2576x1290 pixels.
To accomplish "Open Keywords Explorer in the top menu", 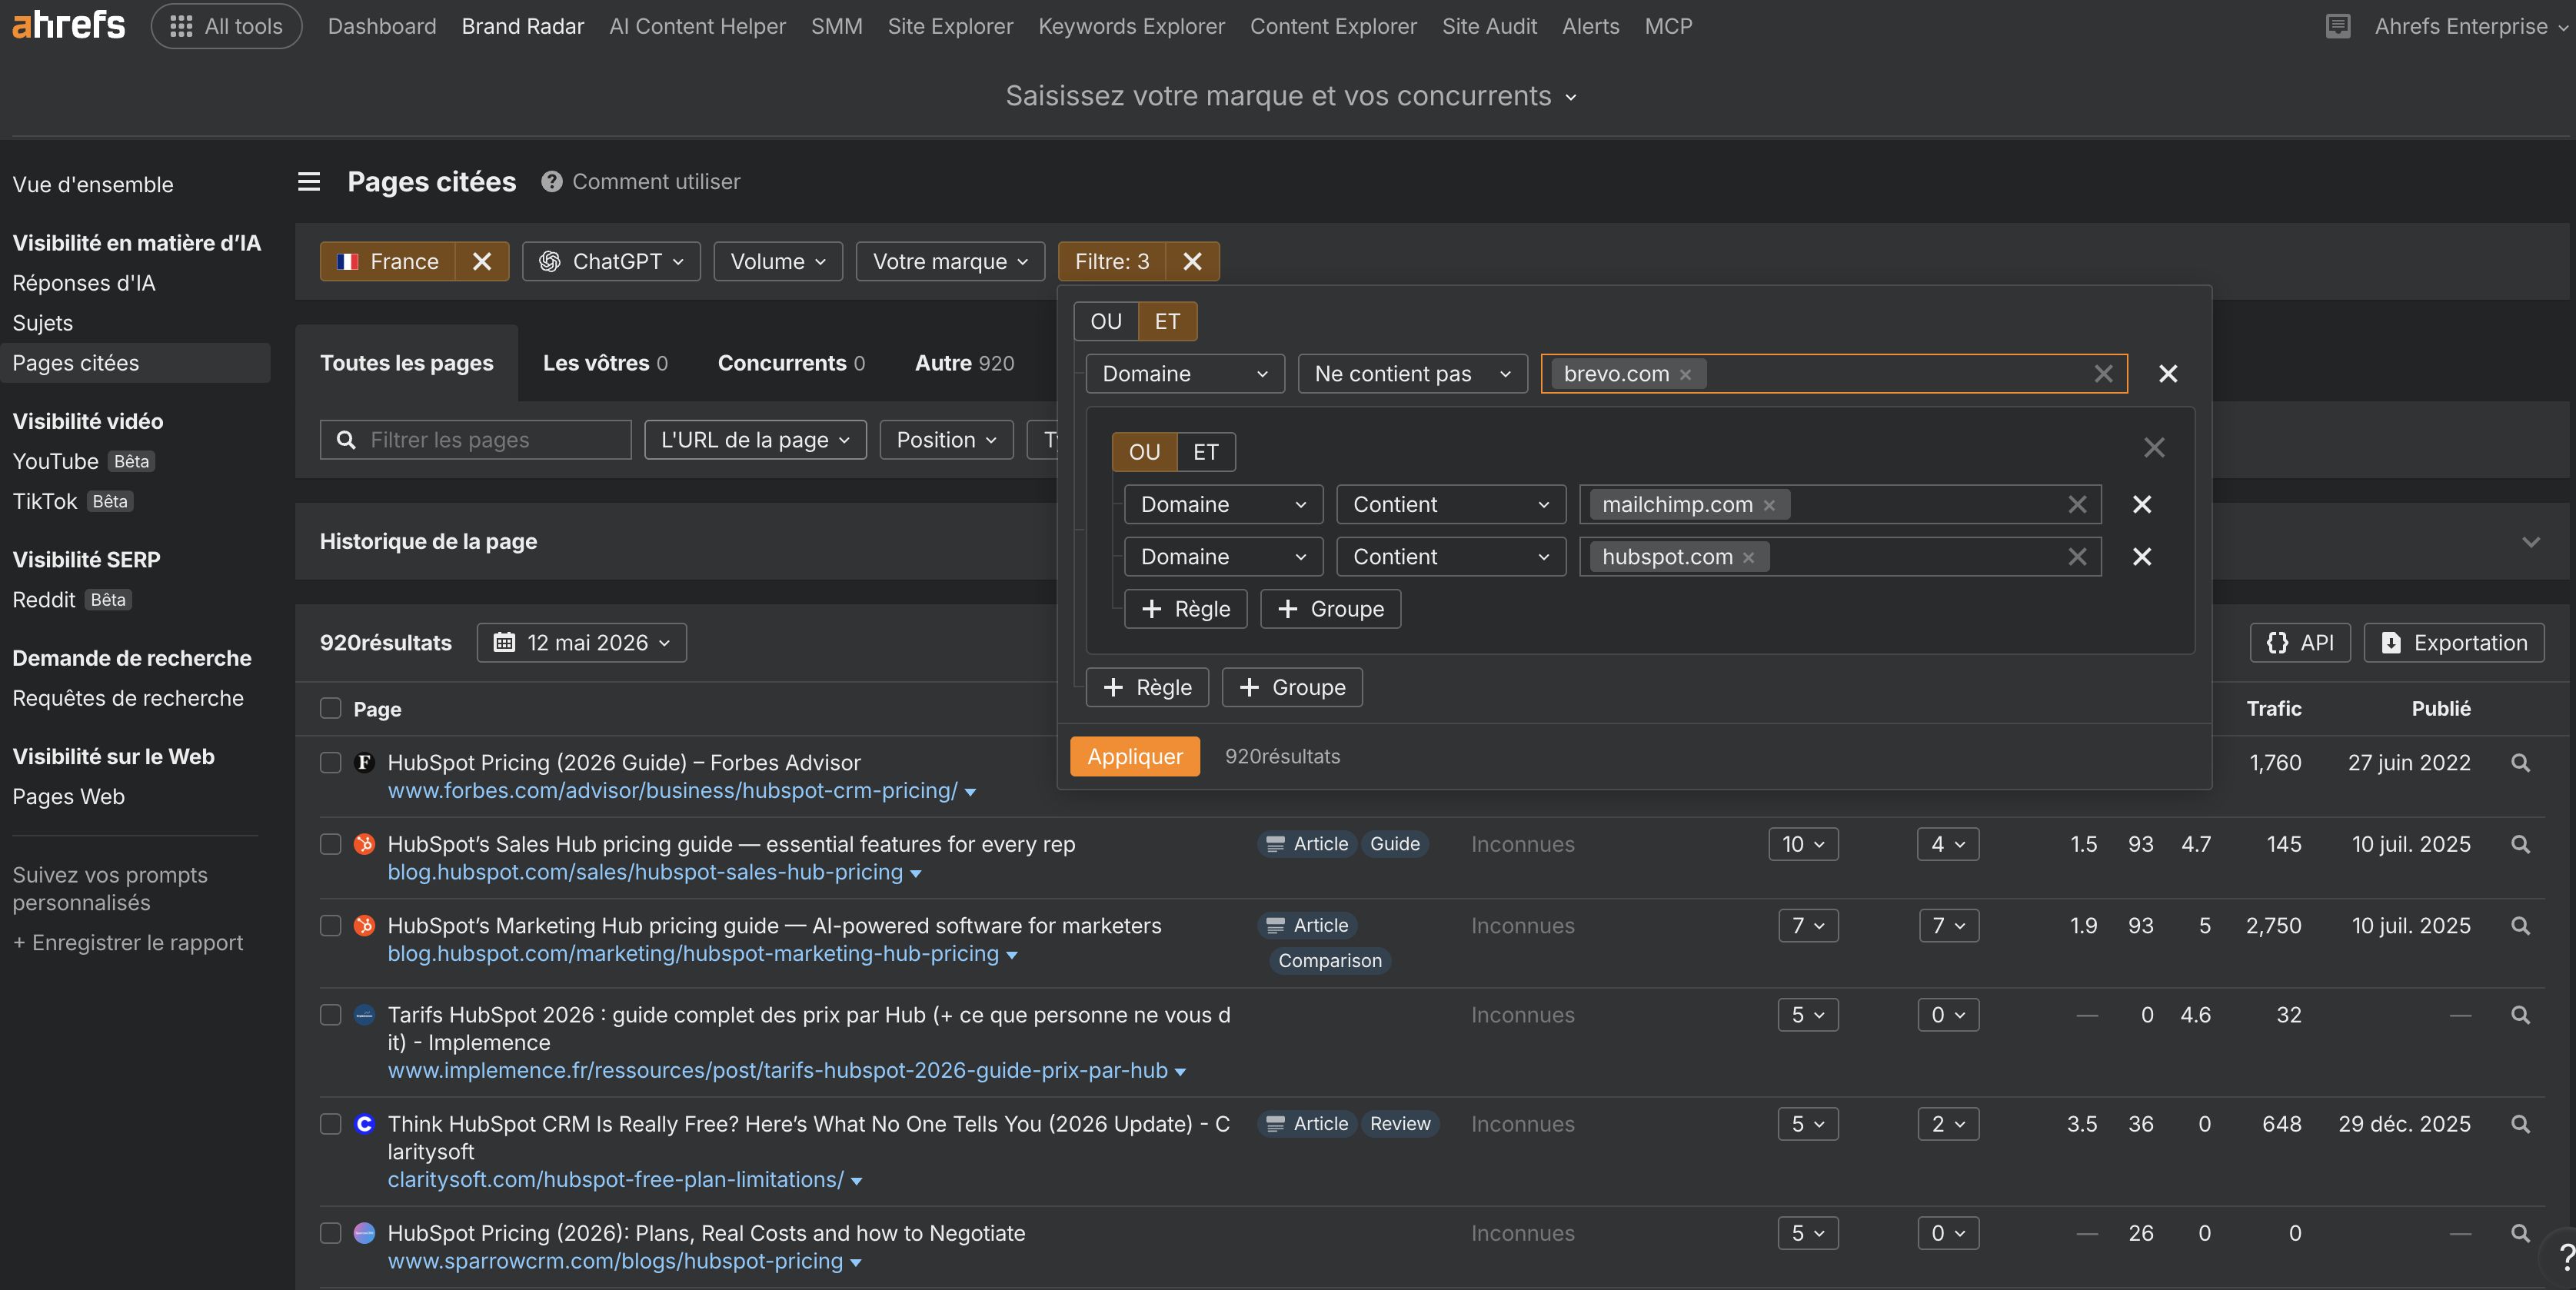I will click(x=1131, y=26).
